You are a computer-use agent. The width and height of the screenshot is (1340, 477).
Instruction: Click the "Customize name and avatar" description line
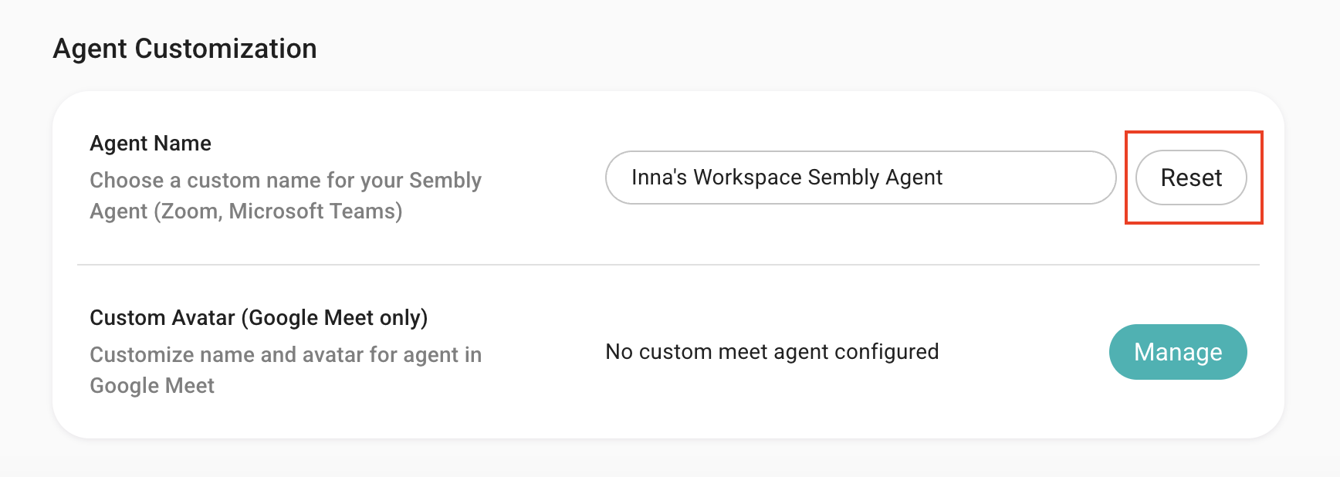click(x=285, y=355)
